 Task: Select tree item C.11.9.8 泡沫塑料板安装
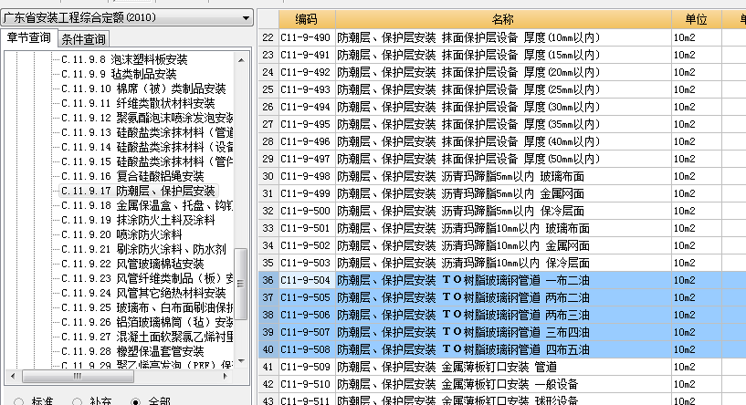pyautogui.click(x=125, y=59)
